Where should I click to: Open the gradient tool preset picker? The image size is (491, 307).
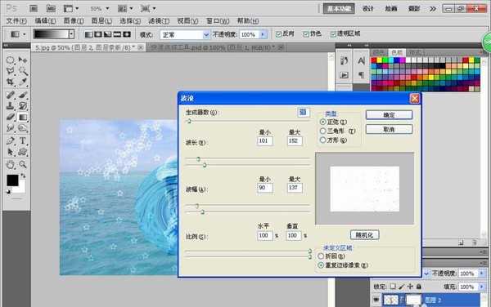pos(18,34)
